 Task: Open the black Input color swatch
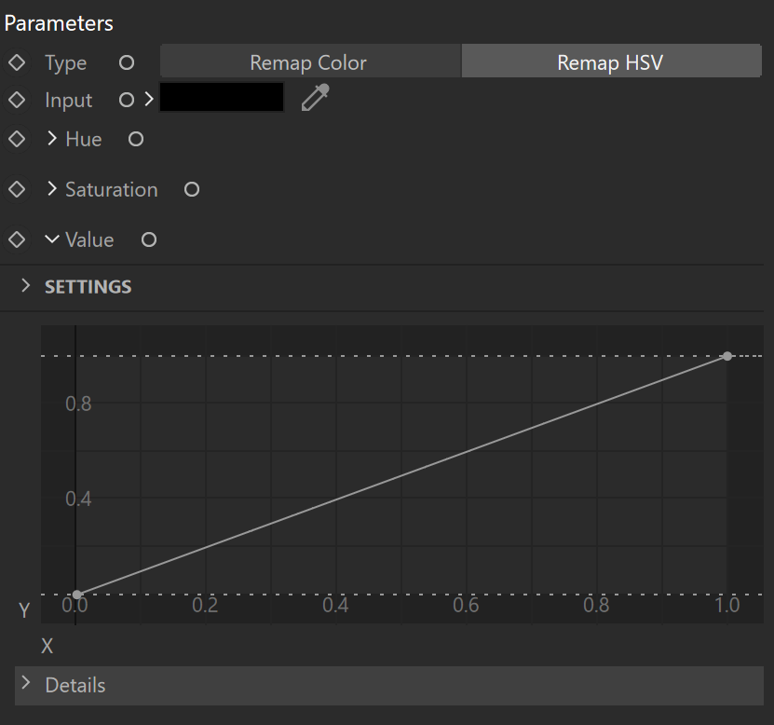(x=222, y=97)
